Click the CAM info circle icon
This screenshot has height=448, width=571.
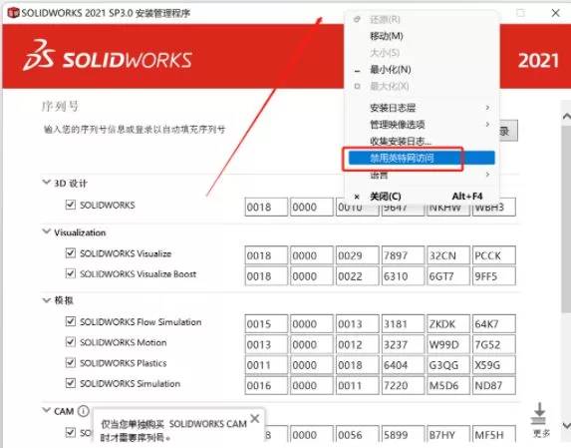tap(84, 411)
